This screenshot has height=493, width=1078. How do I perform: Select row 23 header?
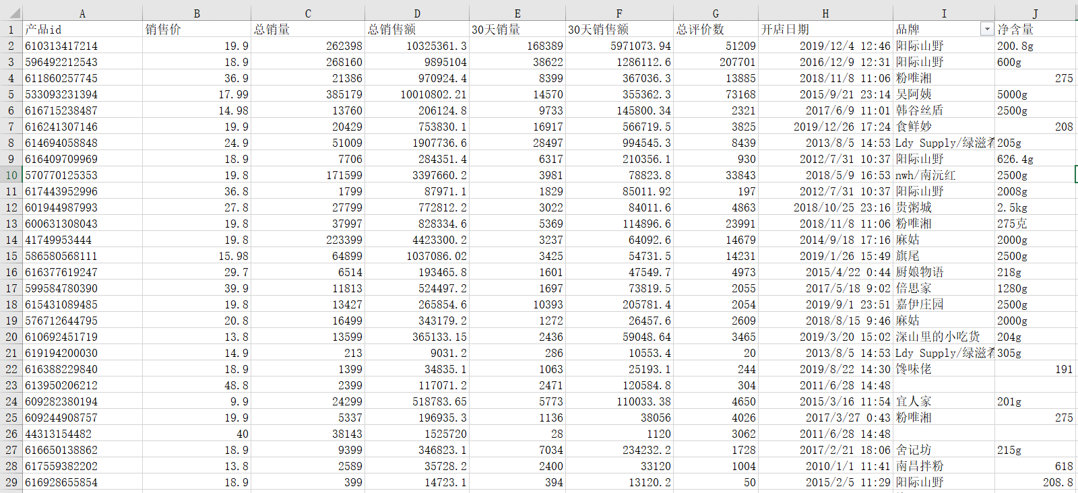[x=11, y=385]
